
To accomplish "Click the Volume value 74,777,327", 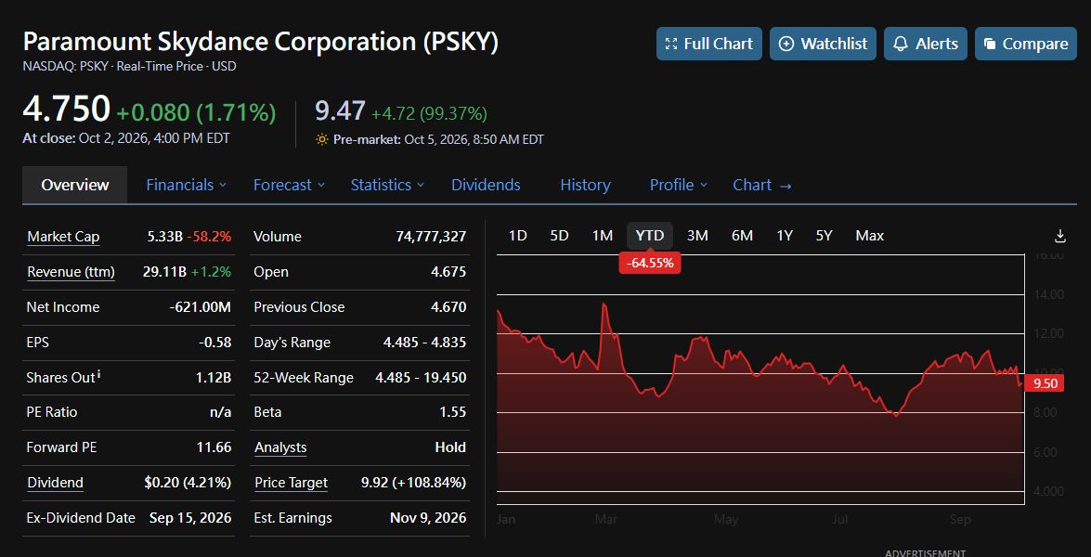I will (x=431, y=237).
